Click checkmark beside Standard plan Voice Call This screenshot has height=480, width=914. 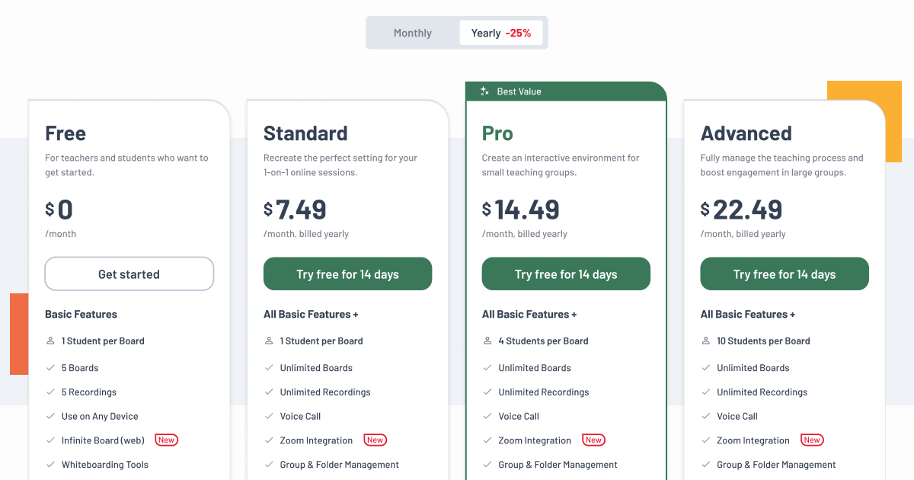(269, 416)
